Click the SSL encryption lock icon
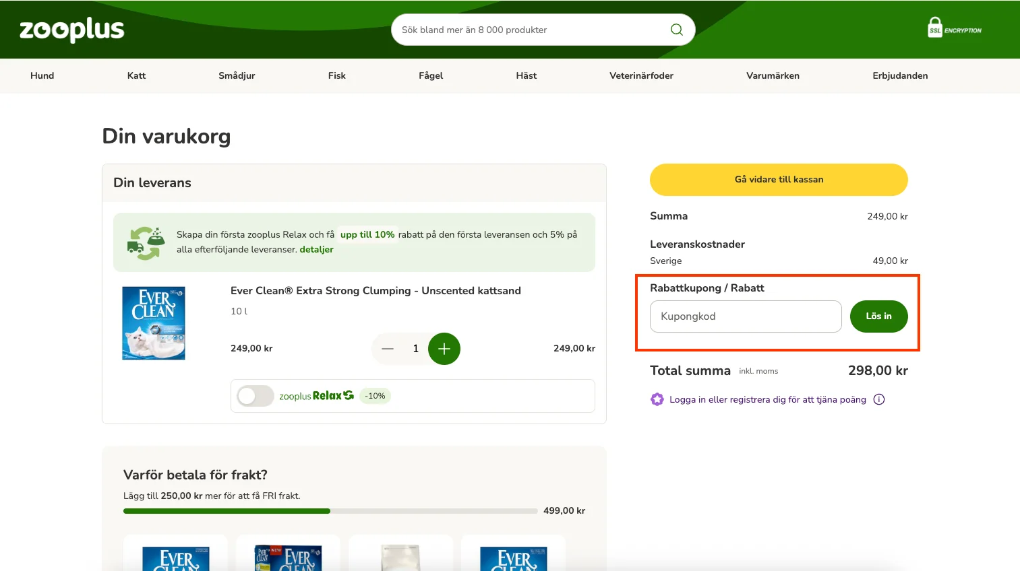Viewport: 1020px width, 571px height. 934,28
